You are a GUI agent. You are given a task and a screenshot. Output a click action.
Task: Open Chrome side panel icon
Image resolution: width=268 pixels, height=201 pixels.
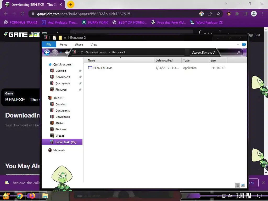point(245,14)
